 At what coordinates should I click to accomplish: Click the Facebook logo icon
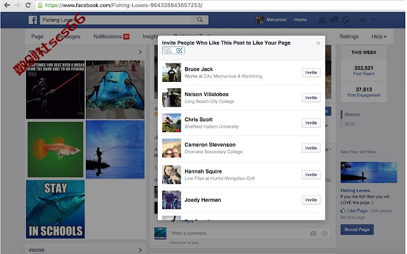[32, 20]
